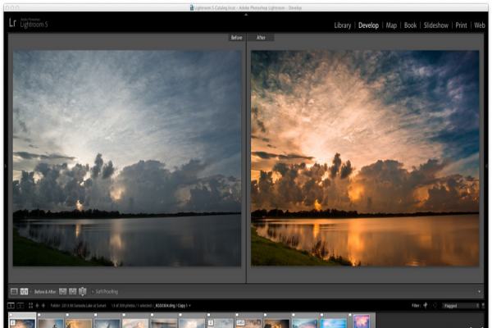492x328 pixels.
Task: Filter by unflagged photos flag icon
Action: point(435,305)
